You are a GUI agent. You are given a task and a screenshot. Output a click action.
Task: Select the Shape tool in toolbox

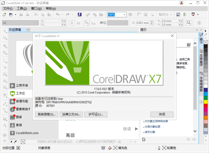pos(5,38)
